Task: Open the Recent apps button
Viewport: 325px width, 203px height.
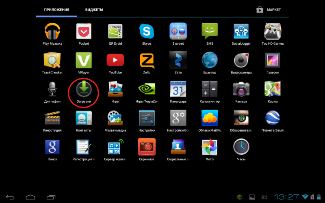Action: pyautogui.click(x=51, y=197)
